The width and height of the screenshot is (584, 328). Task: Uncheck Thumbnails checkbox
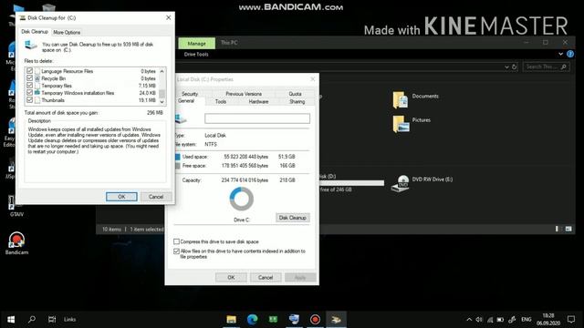(x=29, y=99)
